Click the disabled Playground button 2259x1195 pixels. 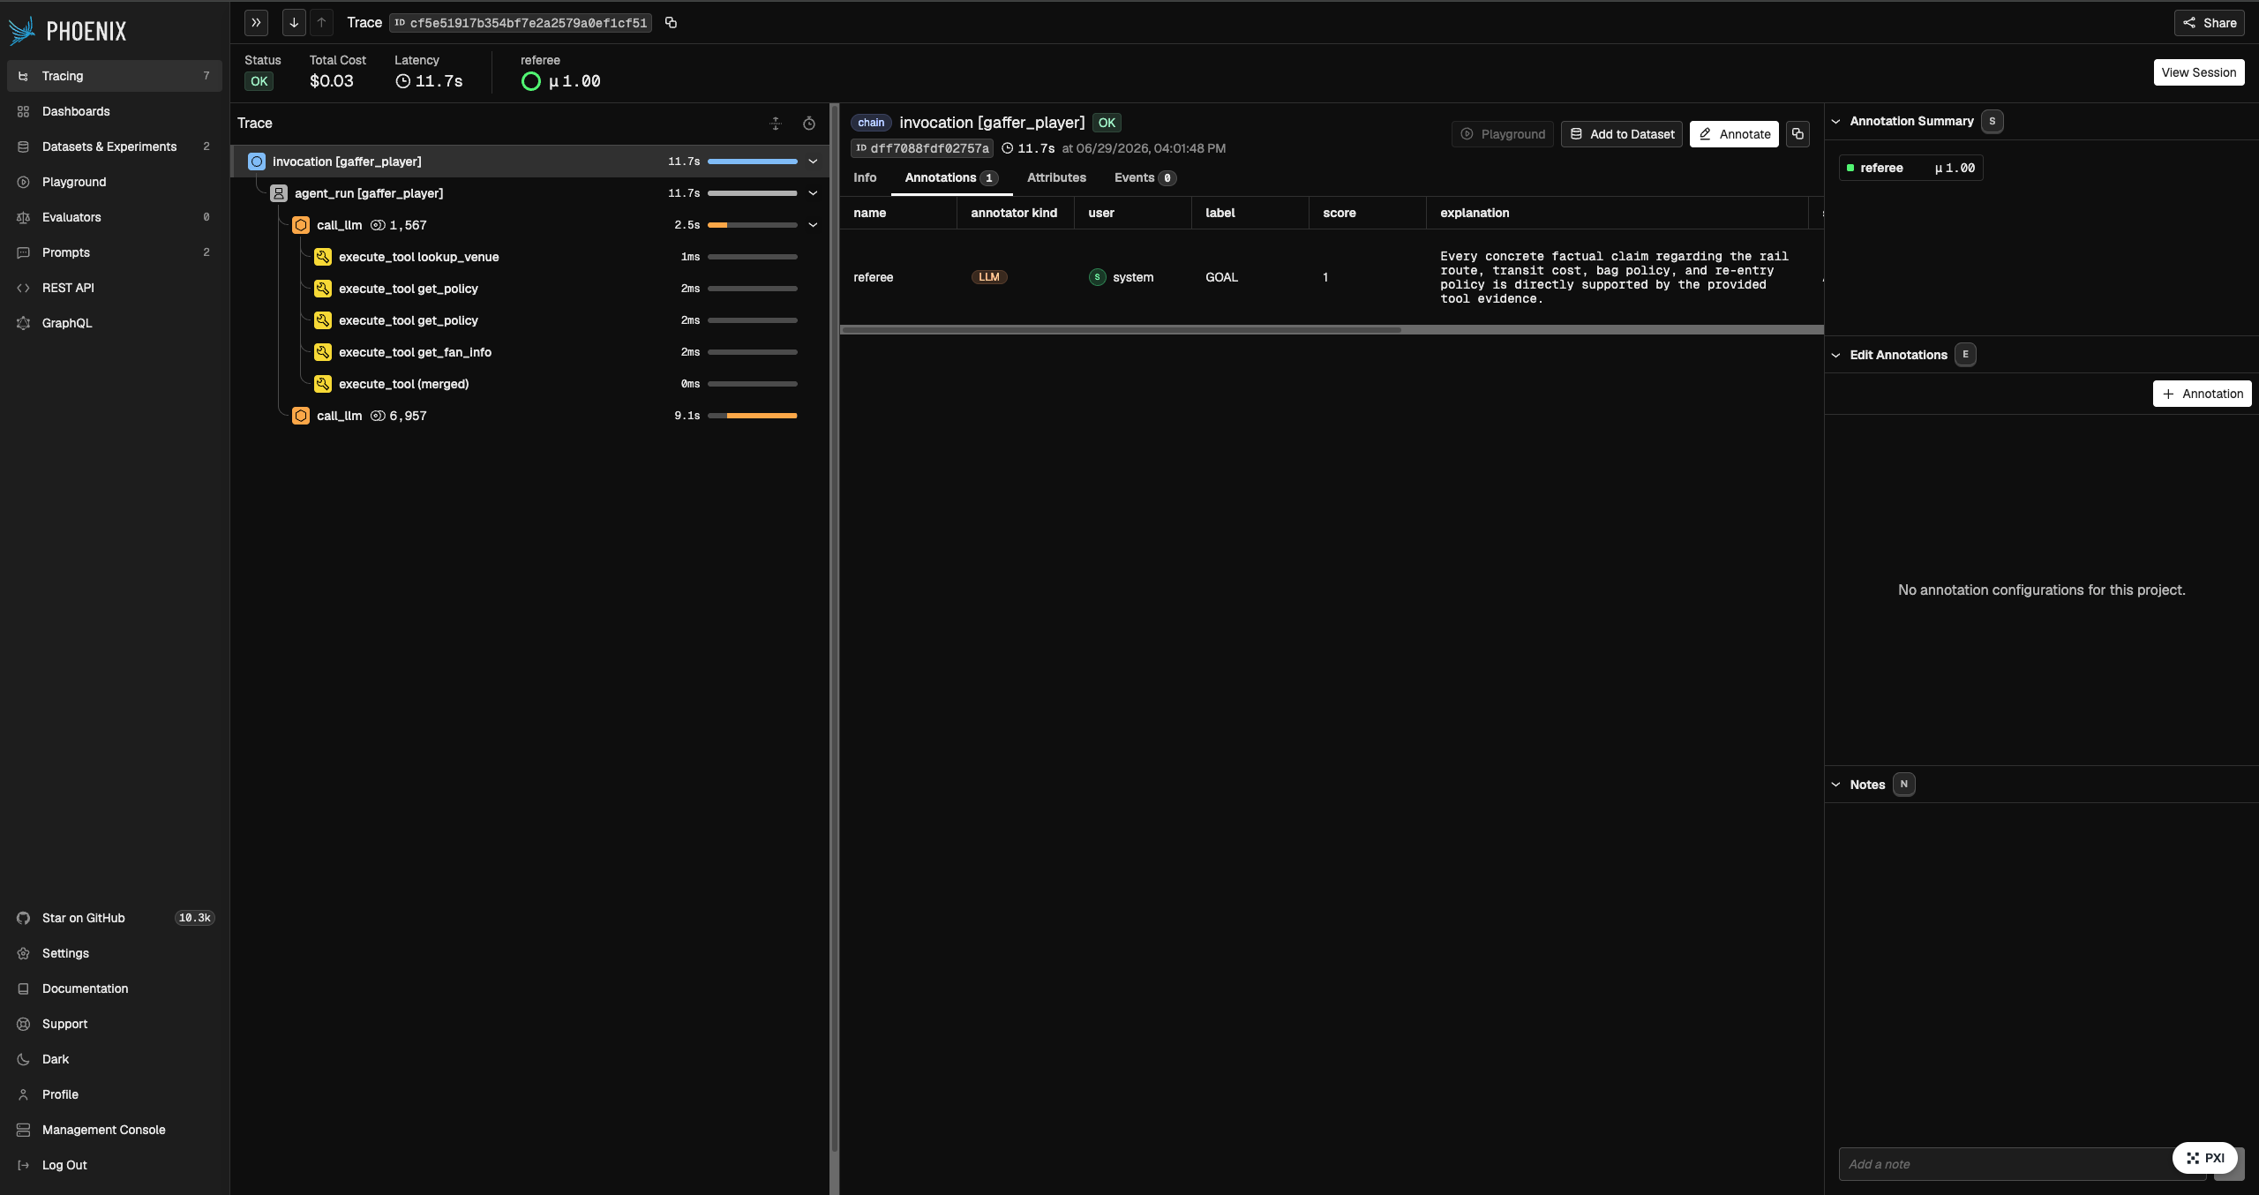(x=1503, y=134)
